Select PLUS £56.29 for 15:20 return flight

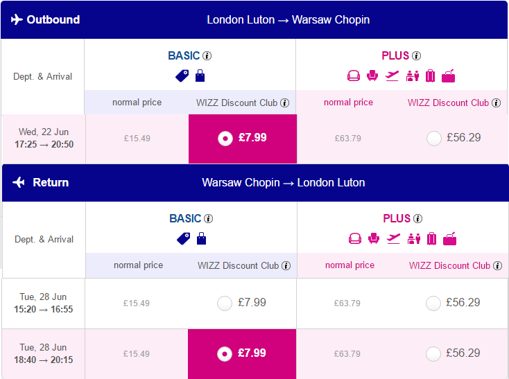pyautogui.click(x=433, y=303)
